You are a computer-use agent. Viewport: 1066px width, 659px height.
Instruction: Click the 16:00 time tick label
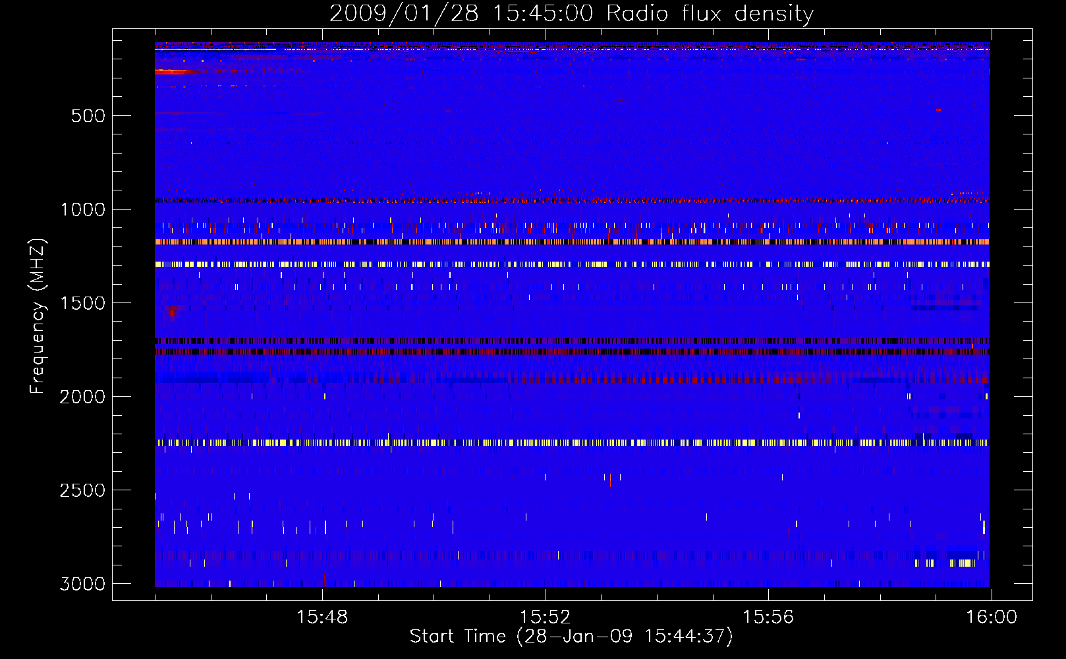point(991,617)
